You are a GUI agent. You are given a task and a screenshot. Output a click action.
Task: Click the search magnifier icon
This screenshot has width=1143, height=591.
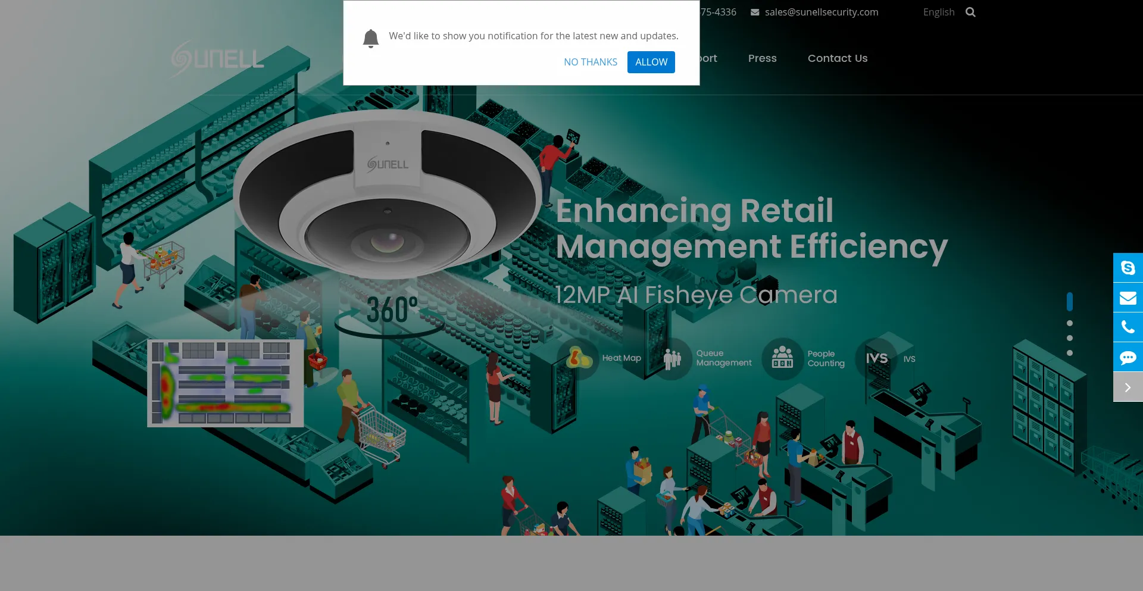tap(970, 12)
